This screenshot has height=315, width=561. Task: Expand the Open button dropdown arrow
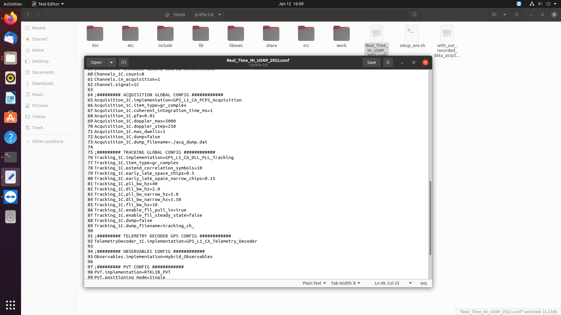(111, 62)
